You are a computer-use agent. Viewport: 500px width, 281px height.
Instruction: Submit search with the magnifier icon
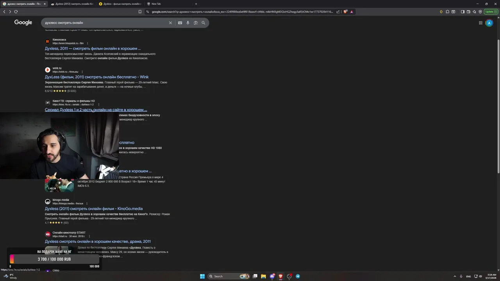pyautogui.click(x=203, y=23)
